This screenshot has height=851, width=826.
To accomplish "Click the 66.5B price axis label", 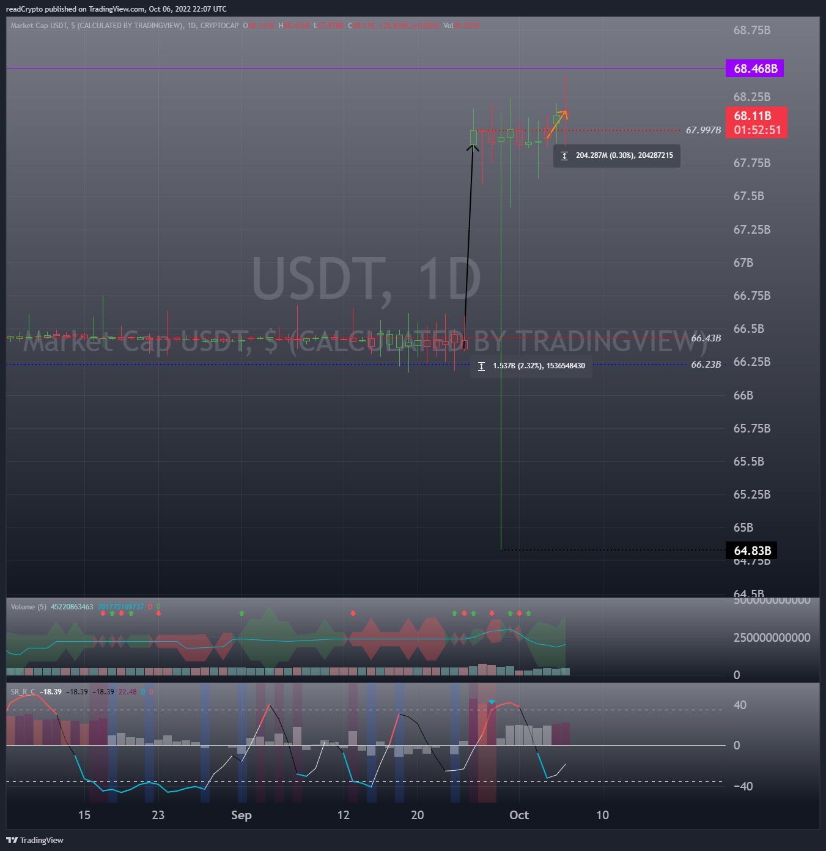I will (749, 329).
